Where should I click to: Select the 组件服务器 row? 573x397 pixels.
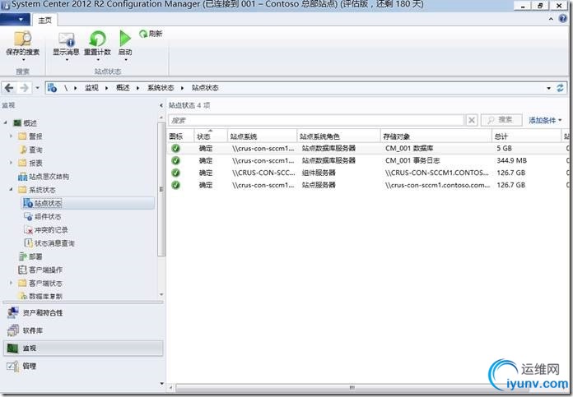point(369,173)
